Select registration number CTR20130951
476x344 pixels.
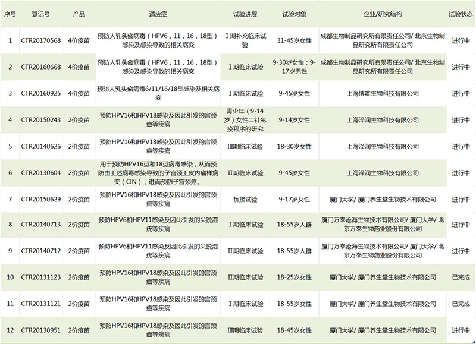(x=41, y=330)
